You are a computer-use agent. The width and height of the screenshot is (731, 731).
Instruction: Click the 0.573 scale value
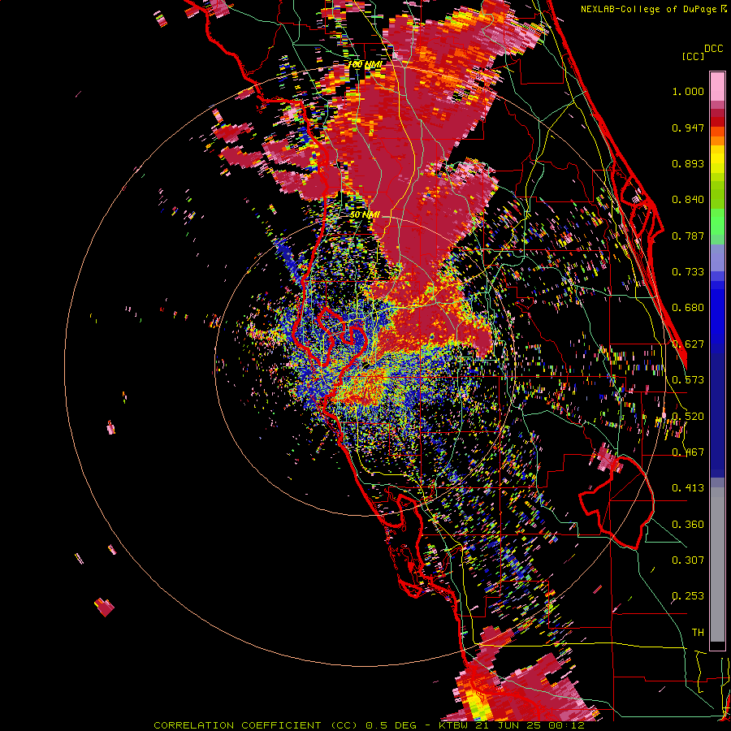click(x=688, y=380)
